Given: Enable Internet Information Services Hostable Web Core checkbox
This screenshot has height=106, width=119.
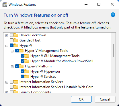Looking at the screenshot, I should [x=11, y=87].
